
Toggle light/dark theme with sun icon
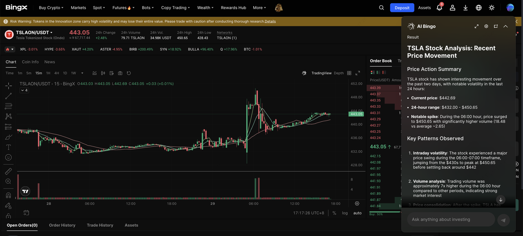(492, 8)
